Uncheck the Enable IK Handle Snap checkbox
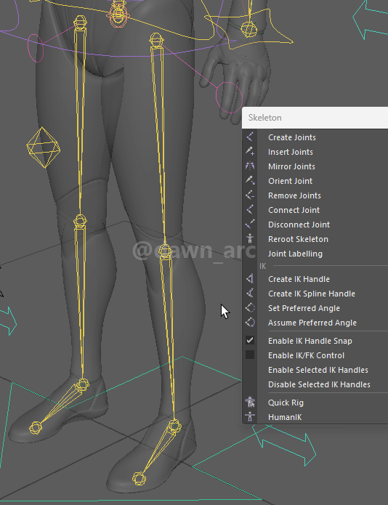 point(250,340)
